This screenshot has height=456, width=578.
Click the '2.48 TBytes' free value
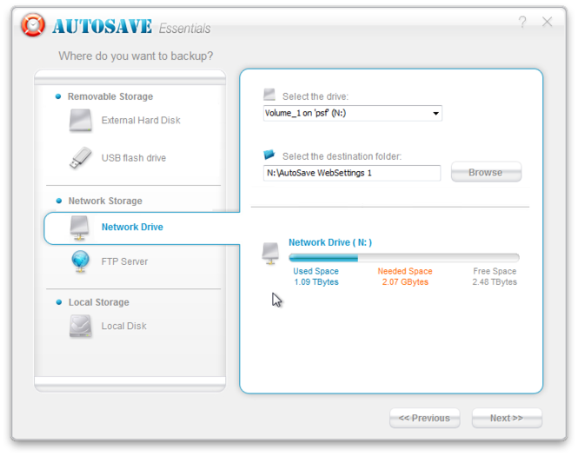(495, 282)
